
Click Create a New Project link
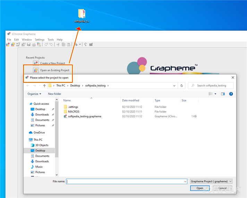point(52,63)
